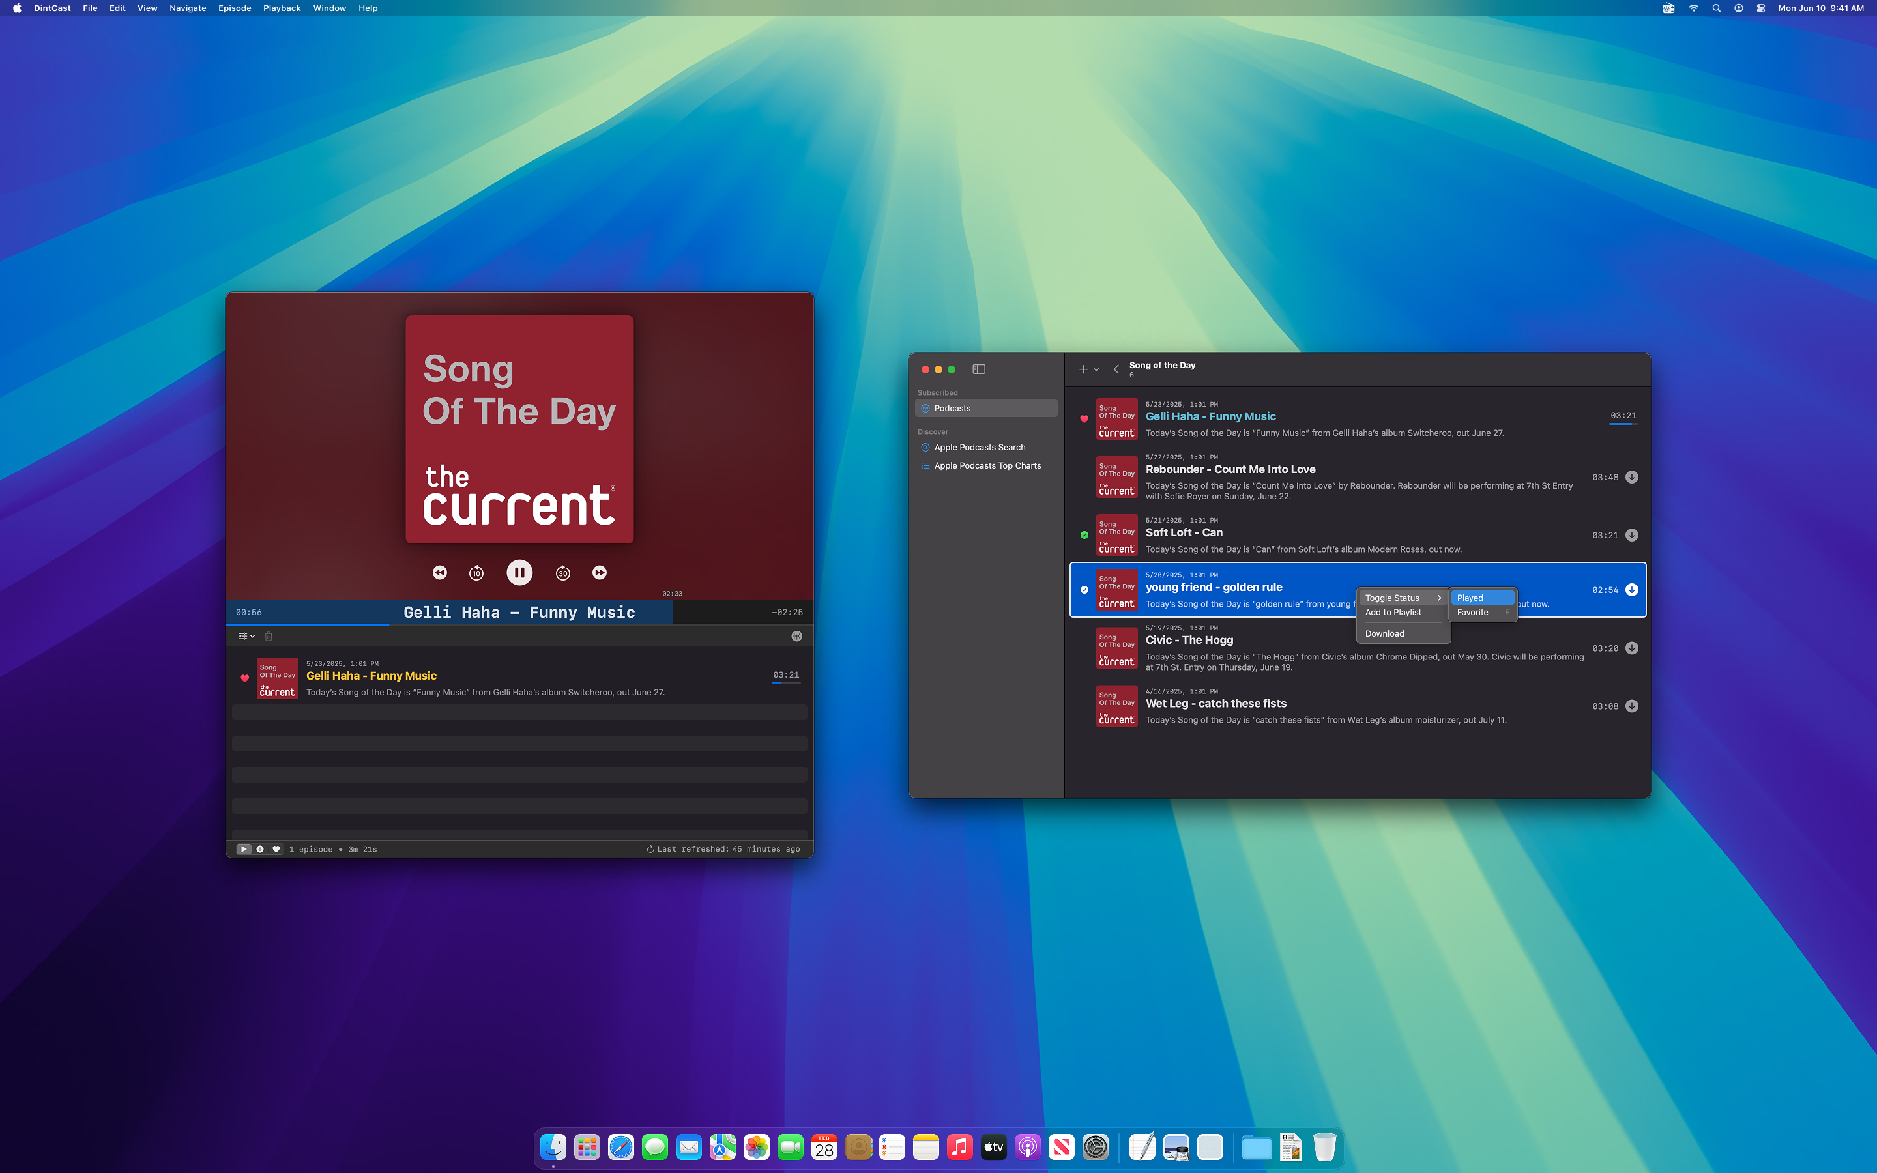Image resolution: width=1877 pixels, height=1173 pixels.
Task: Go back with the back chevron
Action: point(1116,369)
